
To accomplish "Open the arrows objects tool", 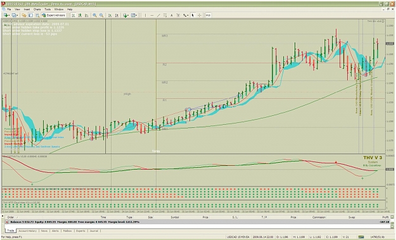I will click(x=185, y=15).
